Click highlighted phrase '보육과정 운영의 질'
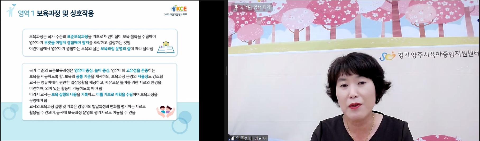The width and height of the screenshot is (480, 141). [116, 49]
